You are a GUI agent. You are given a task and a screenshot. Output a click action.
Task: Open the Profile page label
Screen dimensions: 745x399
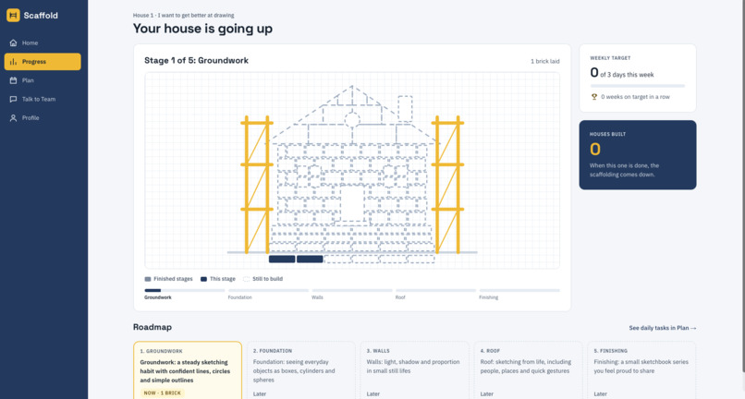tap(31, 118)
